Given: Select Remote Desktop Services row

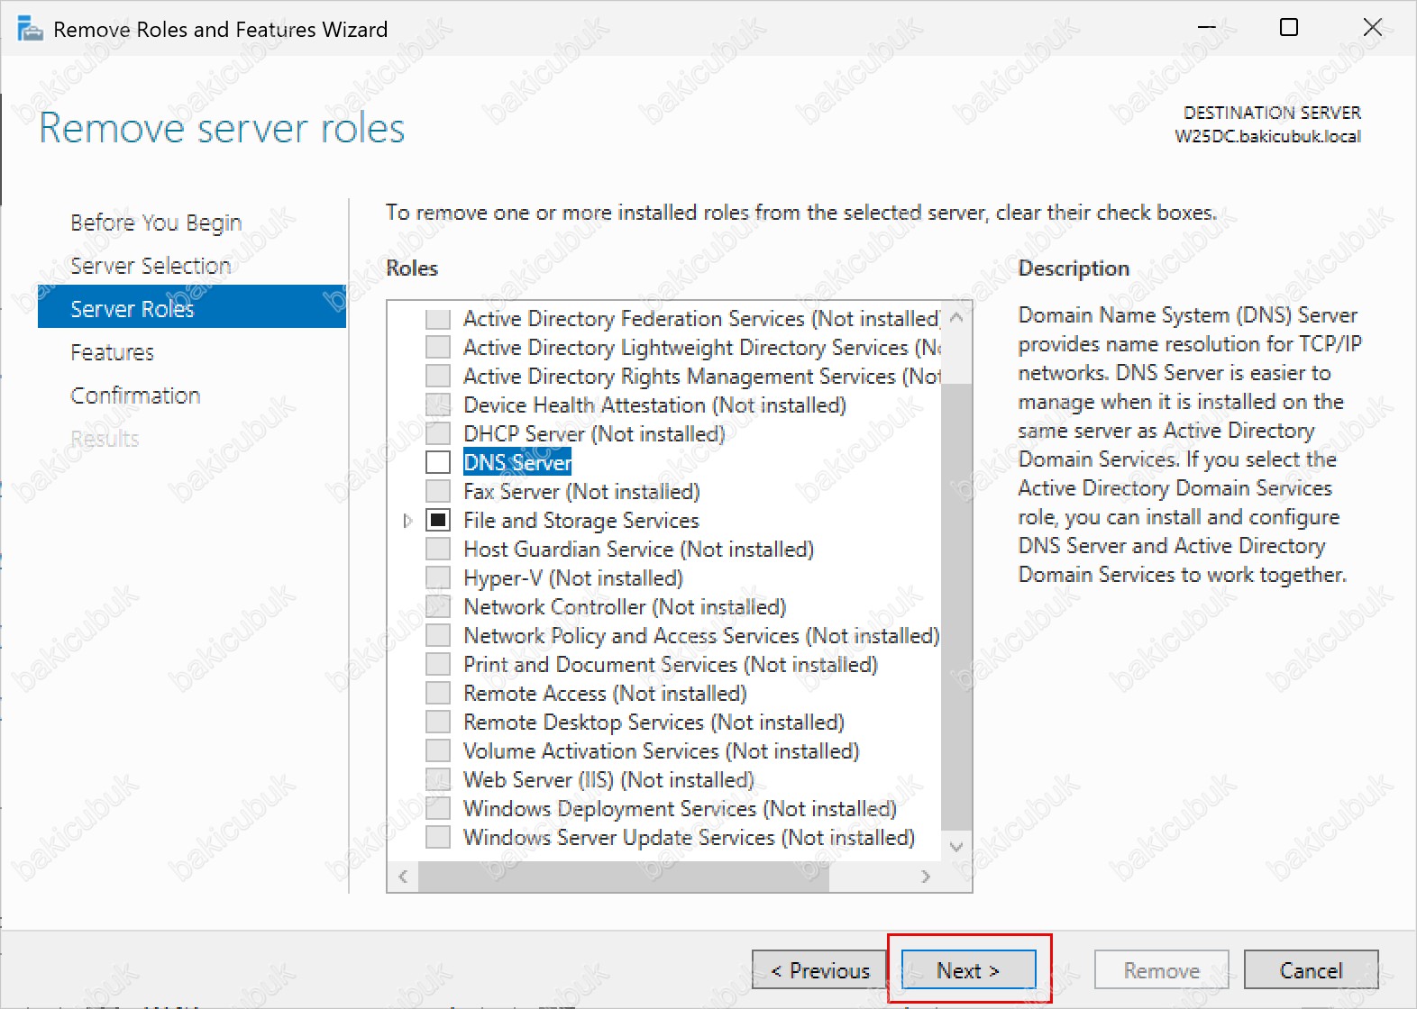Looking at the screenshot, I should [x=654, y=722].
